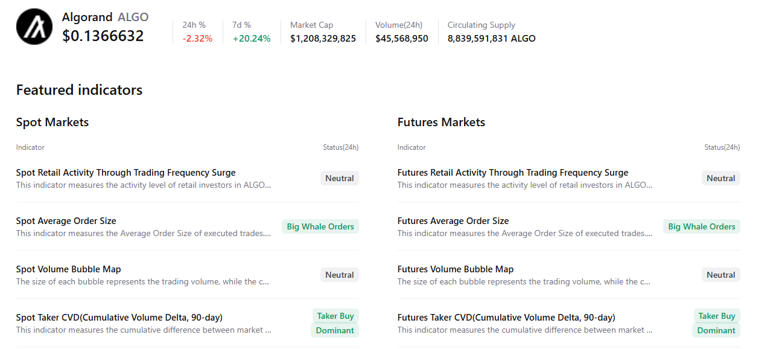Viewport: 779px width, 349px height.
Task: Open the Futures Taker CVD indicator
Action: click(506, 318)
